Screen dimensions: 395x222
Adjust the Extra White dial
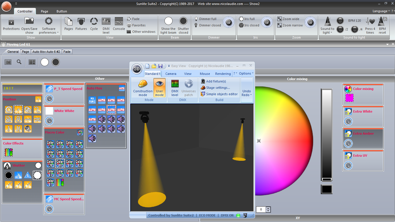348,121
